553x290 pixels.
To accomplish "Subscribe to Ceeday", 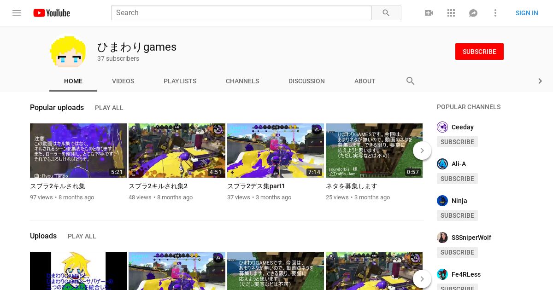I will pos(457,142).
